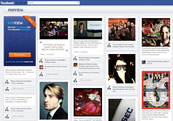173x121 pixels.
Task: Click comment box under the growing up video post
Action: point(56,74)
